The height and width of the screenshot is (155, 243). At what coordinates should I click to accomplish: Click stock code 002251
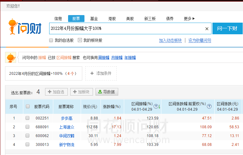[x=42, y=118]
